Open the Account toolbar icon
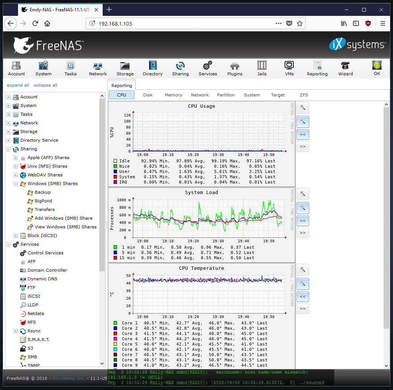The width and height of the screenshot is (393, 390). click(x=16, y=69)
